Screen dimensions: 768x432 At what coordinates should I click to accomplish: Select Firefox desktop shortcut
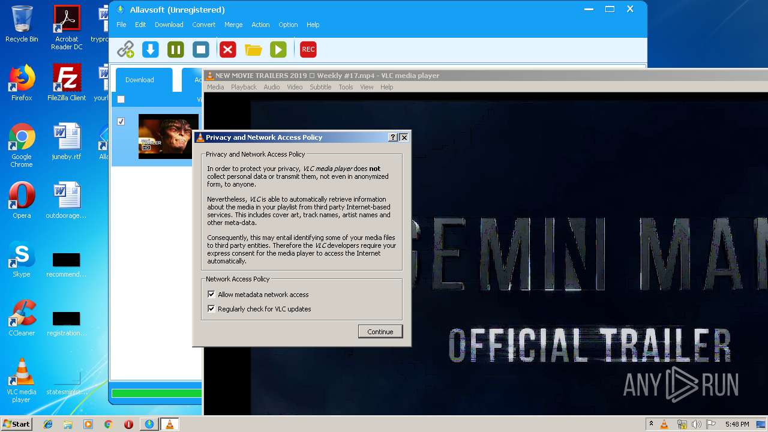click(x=22, y=83)
